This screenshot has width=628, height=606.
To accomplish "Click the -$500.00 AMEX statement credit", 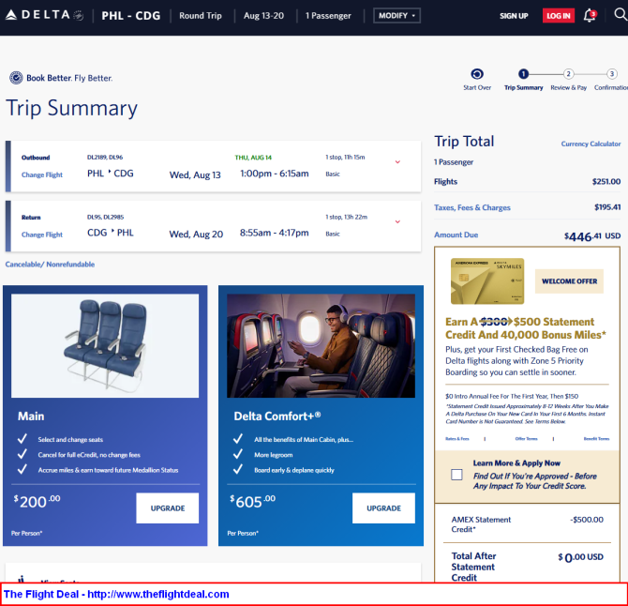I will (x=587, y=520).
